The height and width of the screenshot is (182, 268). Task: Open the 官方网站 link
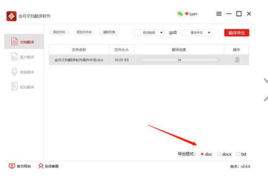20,166
